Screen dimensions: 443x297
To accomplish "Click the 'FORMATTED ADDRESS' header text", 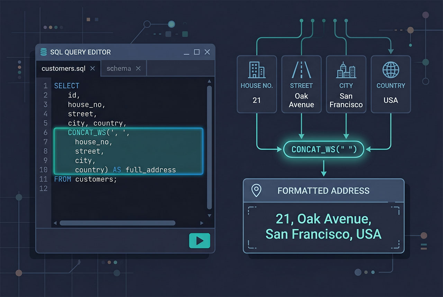I will (x=323, y=191).
